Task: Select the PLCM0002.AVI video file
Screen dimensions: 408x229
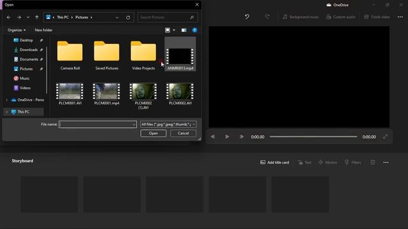Action: [x=180, y=94]
